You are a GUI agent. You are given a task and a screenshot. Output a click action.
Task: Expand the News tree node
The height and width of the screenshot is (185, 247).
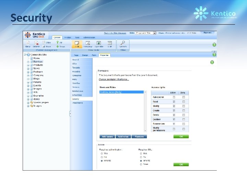[x=28, y=69]
